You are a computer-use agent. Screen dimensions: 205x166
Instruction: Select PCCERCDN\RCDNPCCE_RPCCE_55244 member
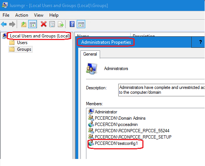(x=132, y=131)
